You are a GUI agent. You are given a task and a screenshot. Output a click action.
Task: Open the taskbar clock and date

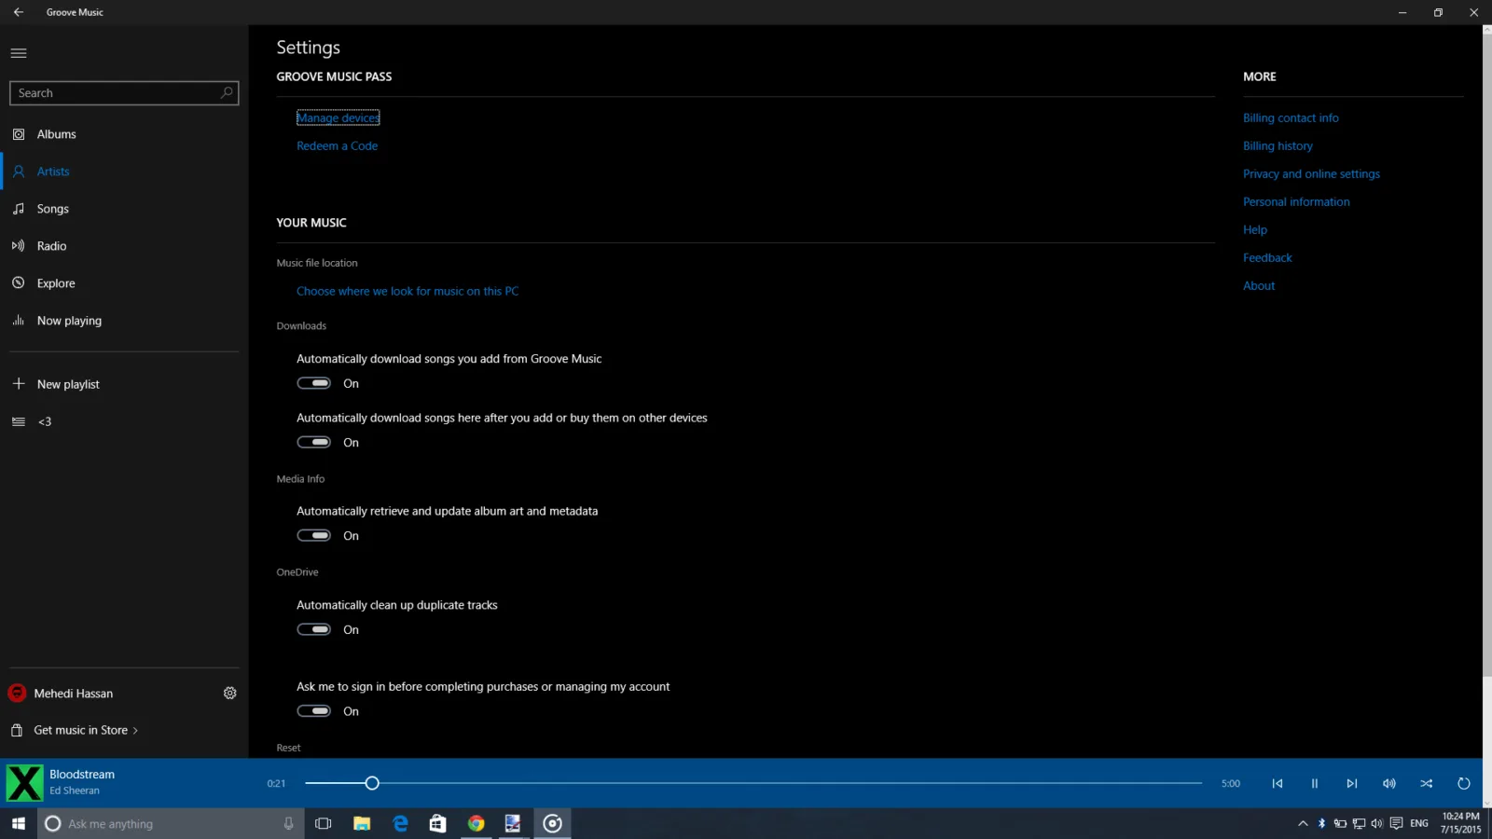click(1460, 823)
